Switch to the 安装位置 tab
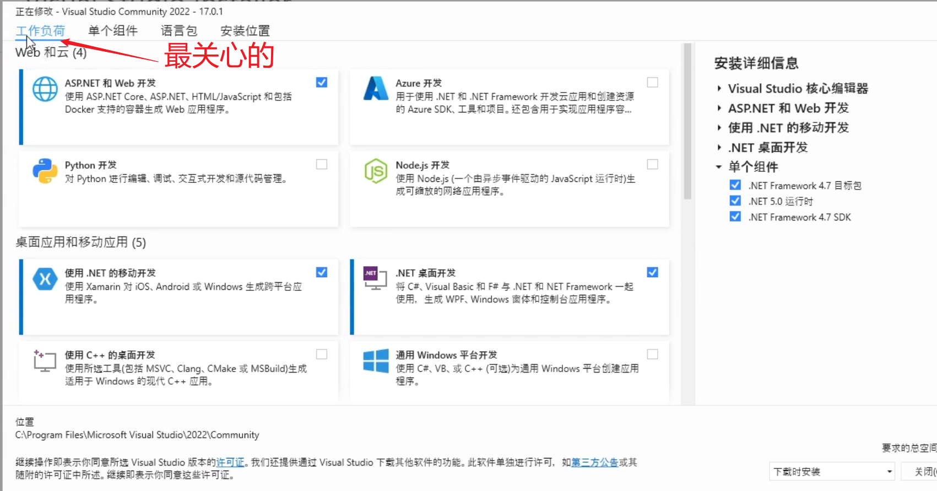 245,31
